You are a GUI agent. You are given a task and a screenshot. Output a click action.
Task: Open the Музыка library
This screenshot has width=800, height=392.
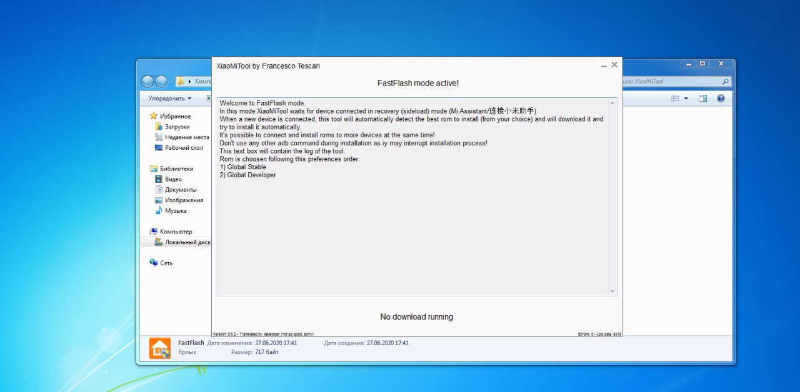point(176,211)
